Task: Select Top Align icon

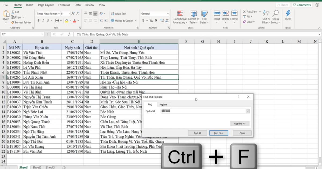Action: coord(86,13)
